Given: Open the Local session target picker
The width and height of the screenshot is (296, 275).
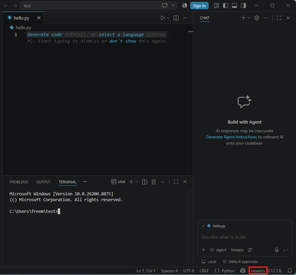Looking at the screenshot, I should click(x=209, y=262).
